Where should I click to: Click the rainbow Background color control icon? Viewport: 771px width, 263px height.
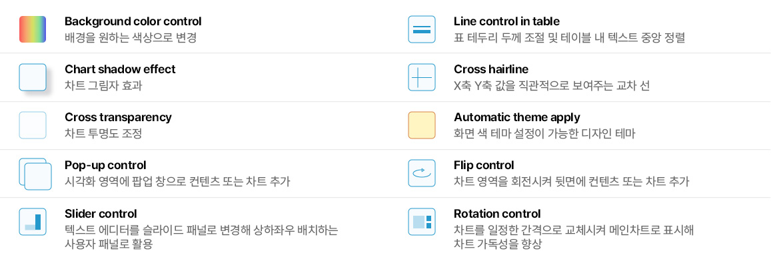(33, 29)
